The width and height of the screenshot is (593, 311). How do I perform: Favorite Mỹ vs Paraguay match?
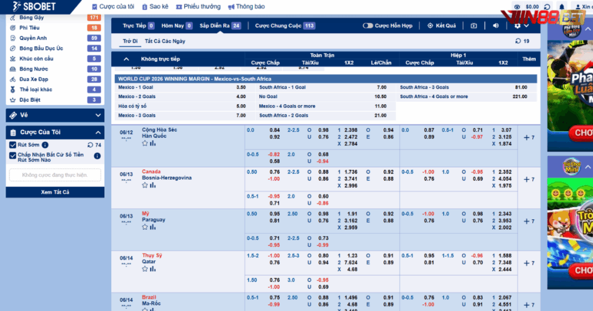[x=144, y=227]
